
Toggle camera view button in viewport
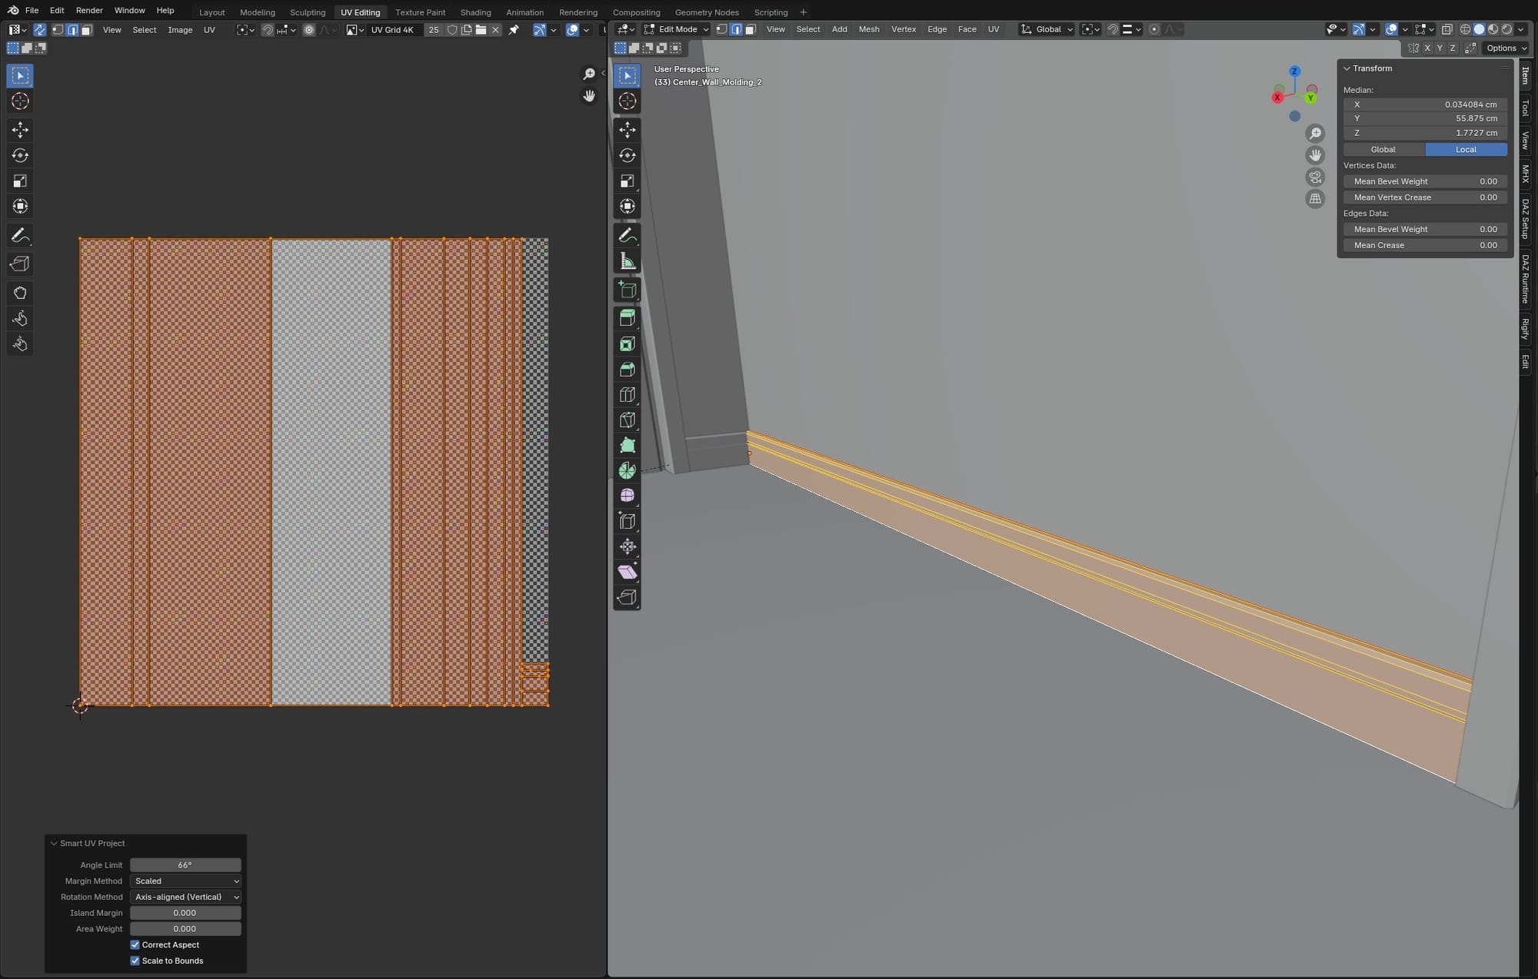pyautogui.click(x=1315, y=177)
